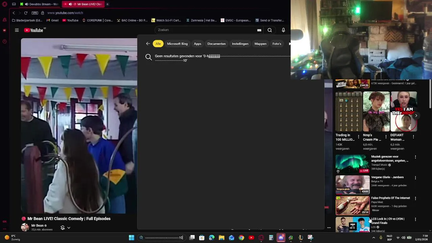Start YouTube voice search microphone

[283, 30]
